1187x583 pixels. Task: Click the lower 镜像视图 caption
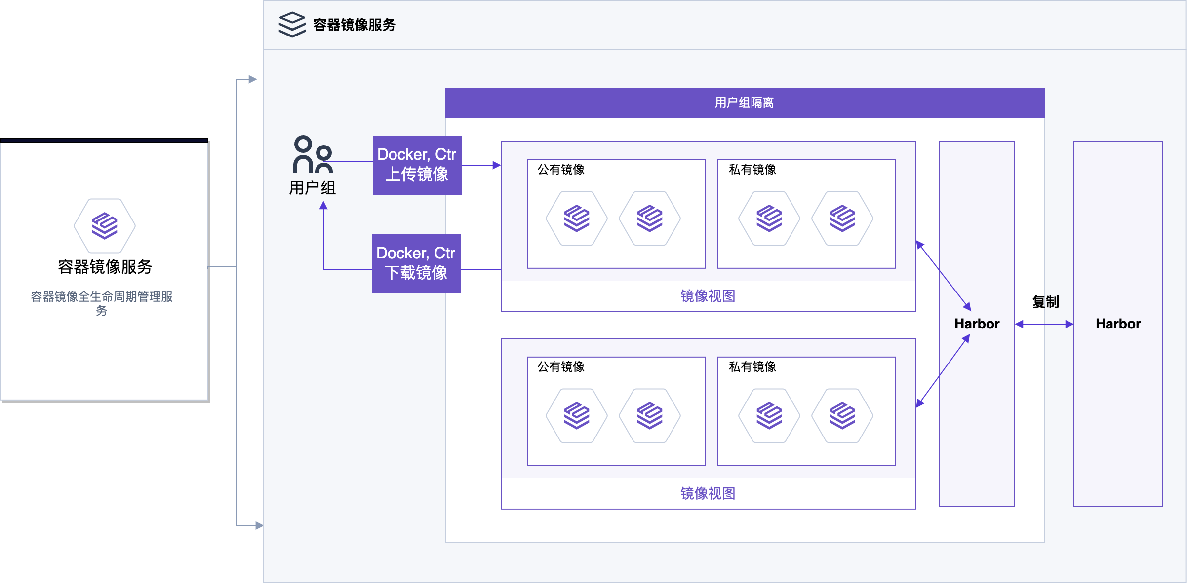pyautogui.click(x=708, y=493)
